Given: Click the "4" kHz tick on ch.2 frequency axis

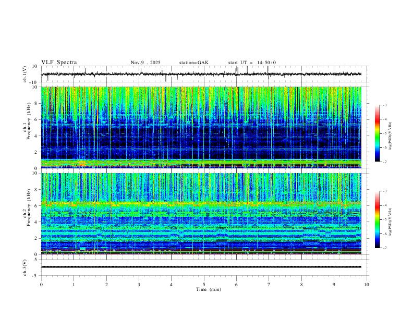Looking at the screenshot, I should [37, 222].
